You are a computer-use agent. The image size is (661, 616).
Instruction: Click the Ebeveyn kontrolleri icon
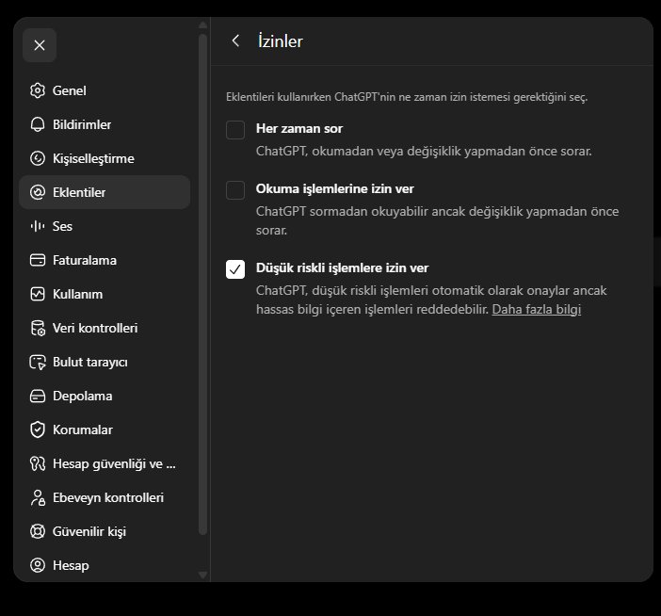pyautogui.click(x=38, y=497)
